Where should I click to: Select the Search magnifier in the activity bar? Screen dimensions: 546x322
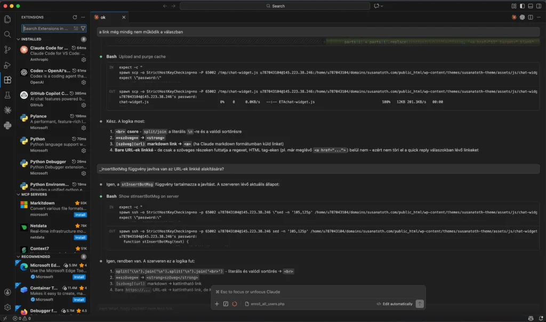tap(8, 33)
